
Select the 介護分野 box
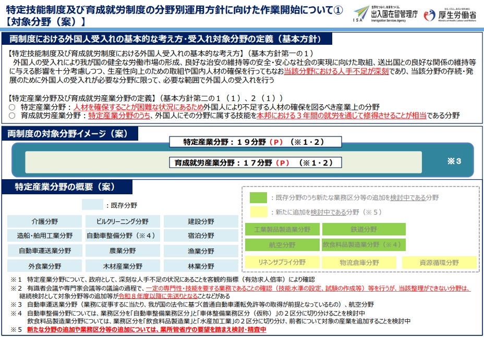click(44, 221)
